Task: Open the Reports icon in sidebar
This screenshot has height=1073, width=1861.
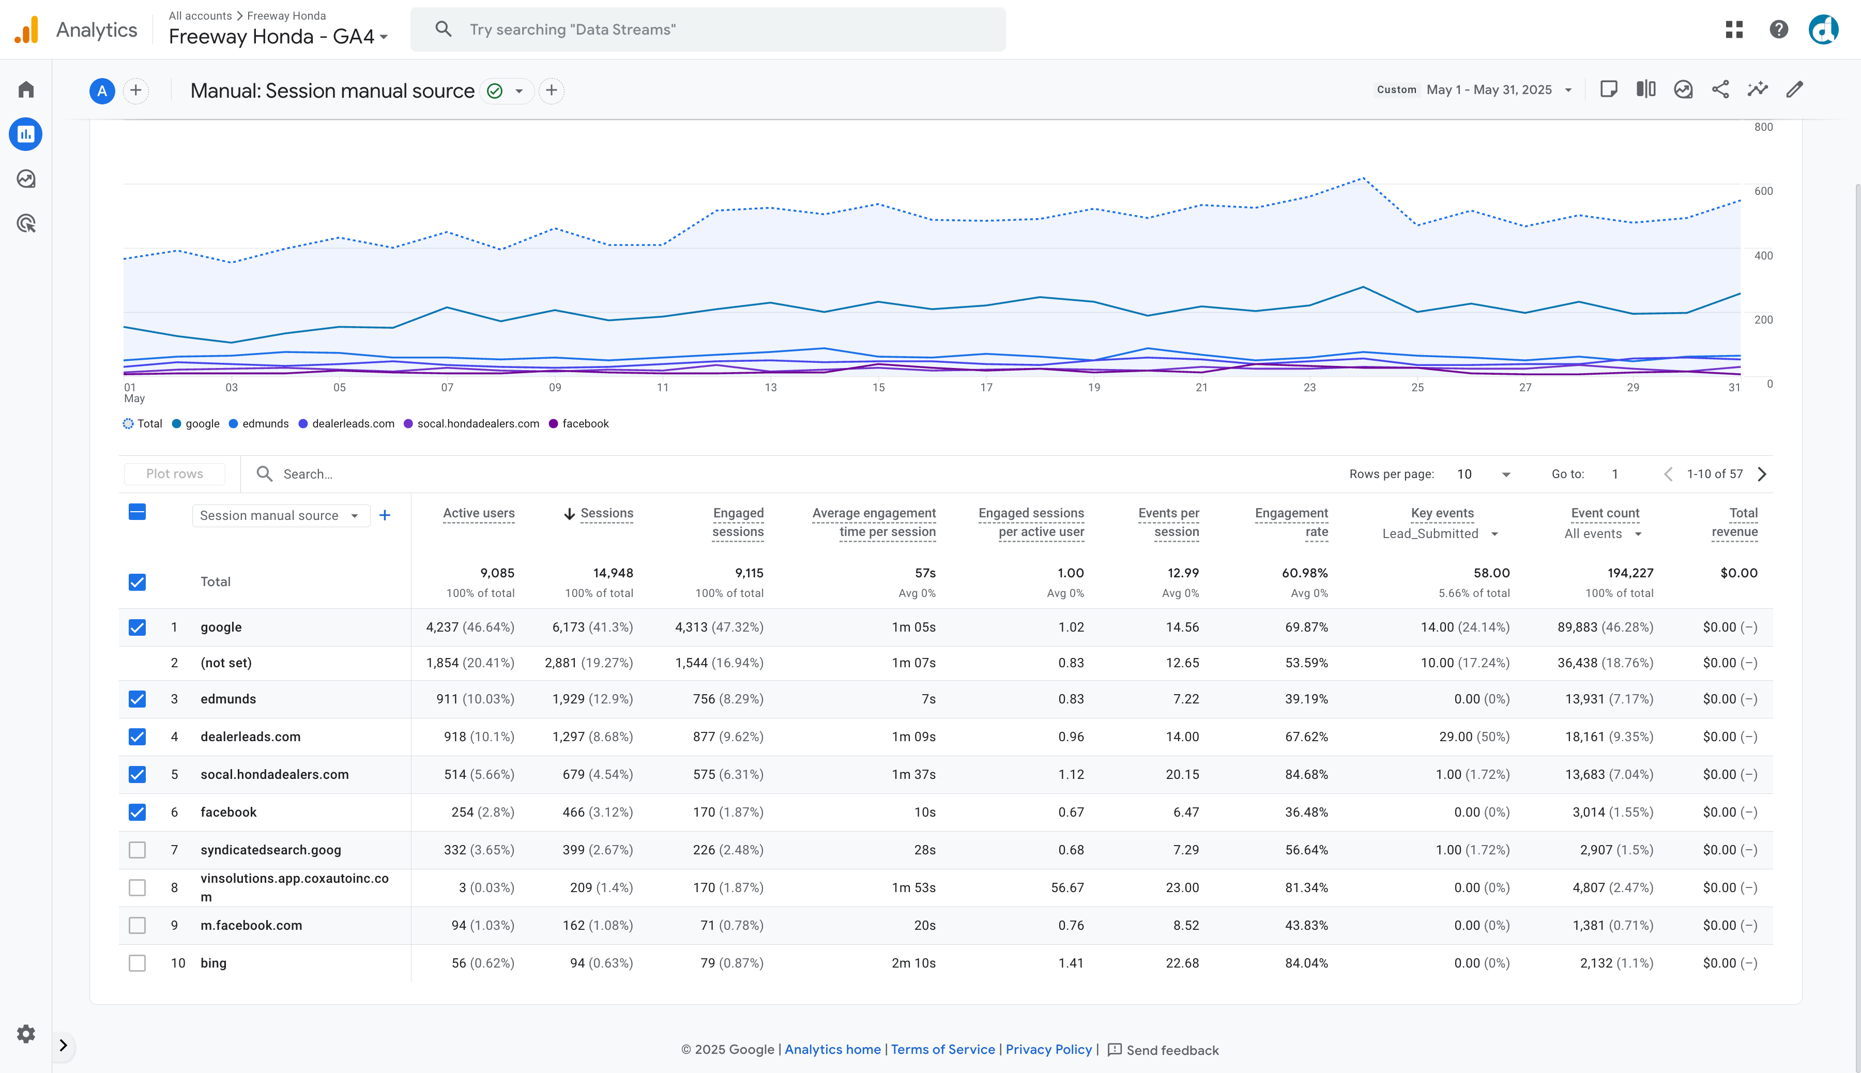Action: click(x=26, y=134)
